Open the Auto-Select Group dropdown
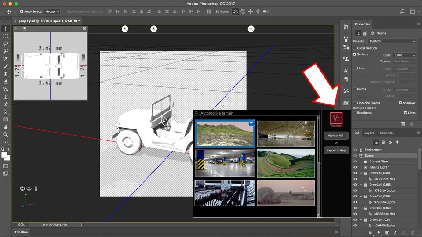Image resolution: width=422 pixels, height=237 pixels. pyautogui.click(x=52, y=11)
